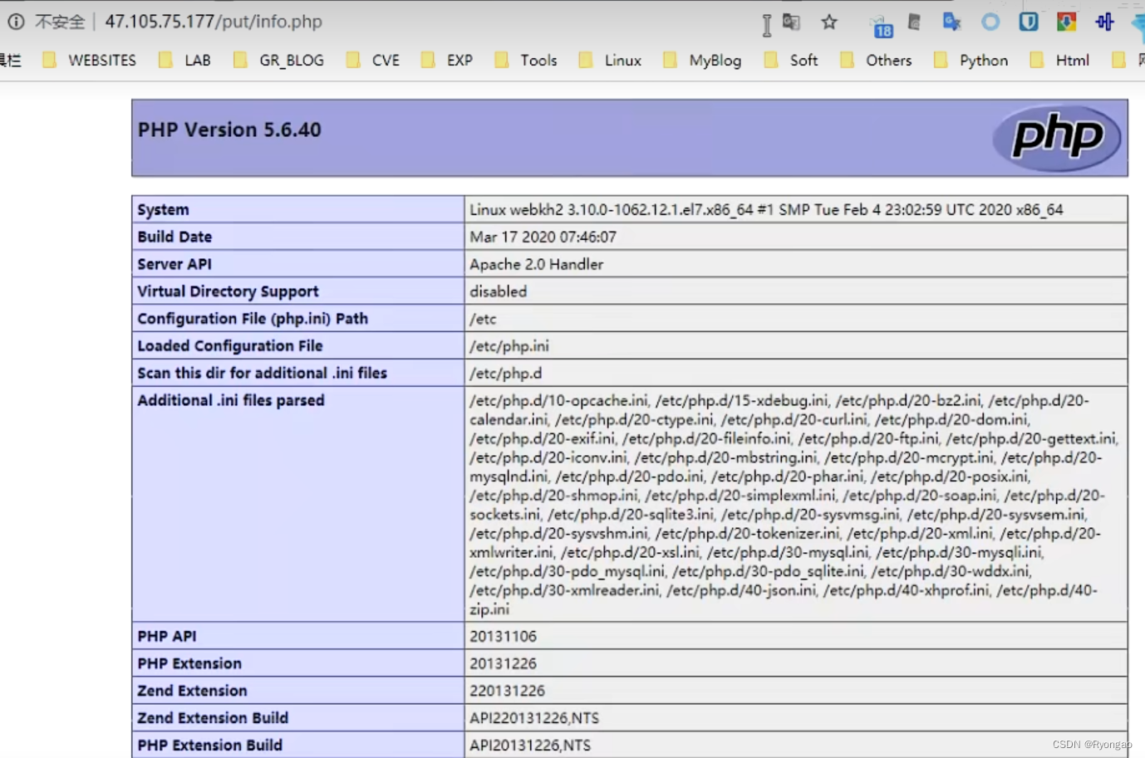The image size is (1145, 758).
Task: Click the PHP Version 5.6.40 heading
Action: tap(229, 130)
